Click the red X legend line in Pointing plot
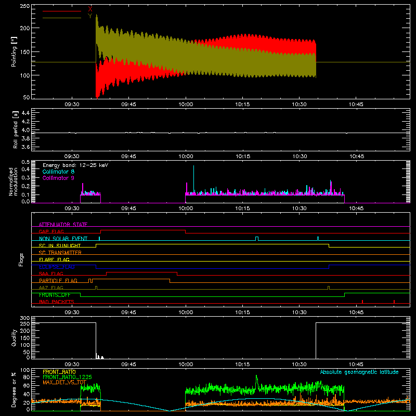The height and width of the screenshot is (416, 416). coord(62,11)
